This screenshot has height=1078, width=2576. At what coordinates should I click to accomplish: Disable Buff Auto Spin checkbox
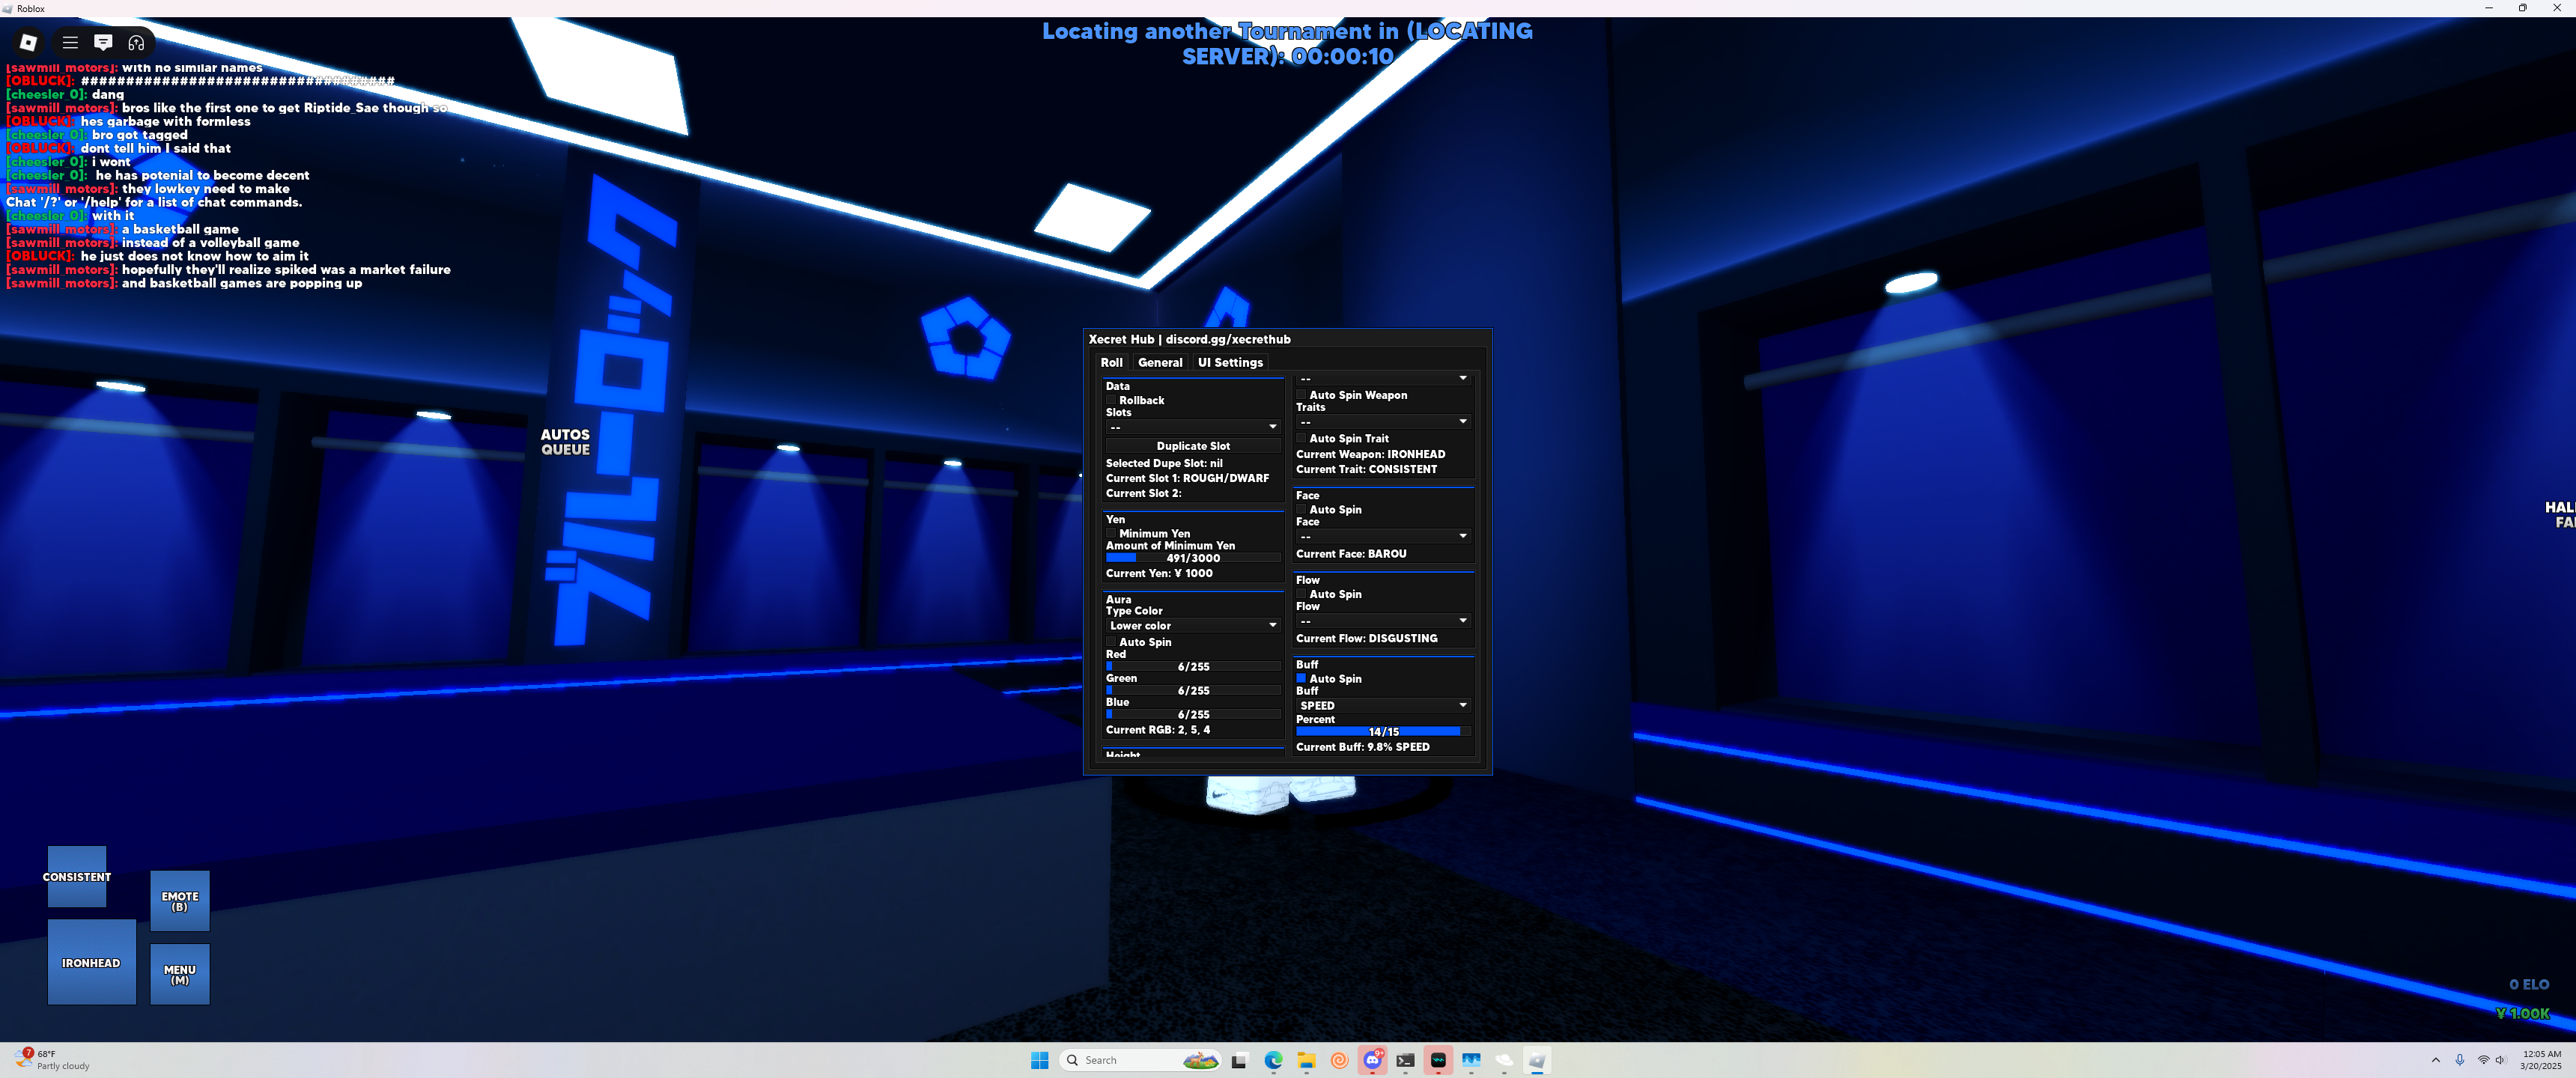point(1301,678)
